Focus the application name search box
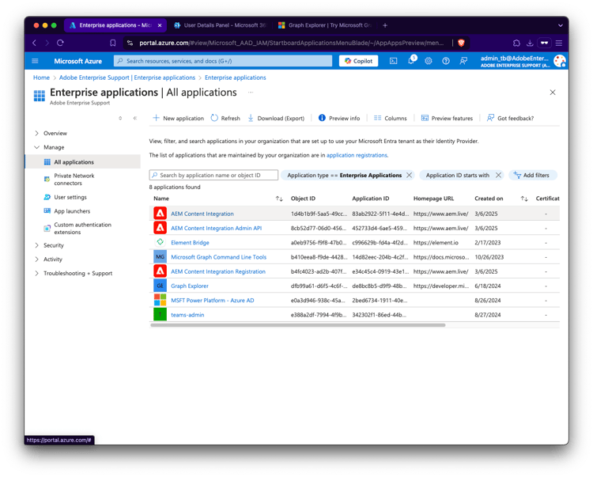593x477 pixels. click(213, 175)
